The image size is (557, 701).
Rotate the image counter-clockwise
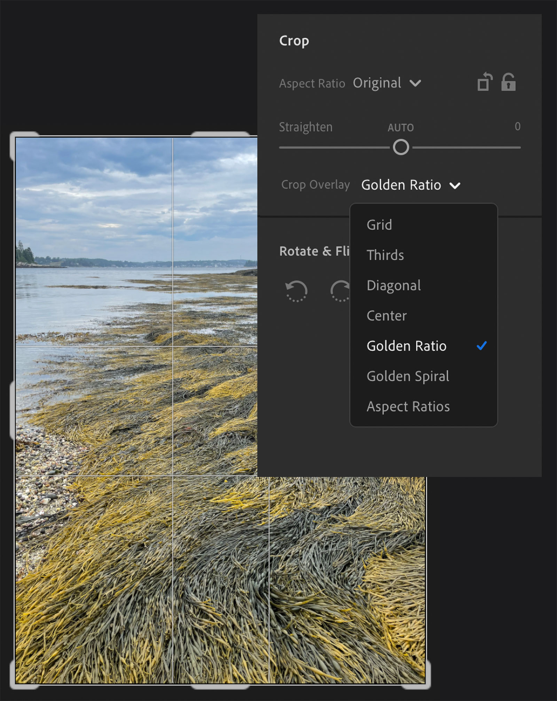296,291
